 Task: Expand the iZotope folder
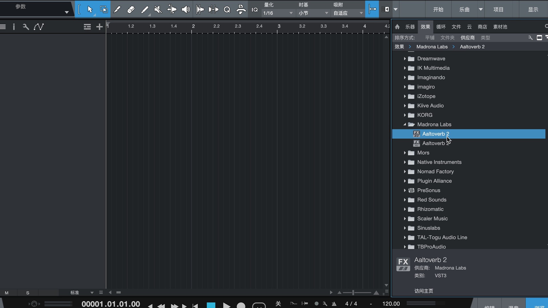coord(405,96)
